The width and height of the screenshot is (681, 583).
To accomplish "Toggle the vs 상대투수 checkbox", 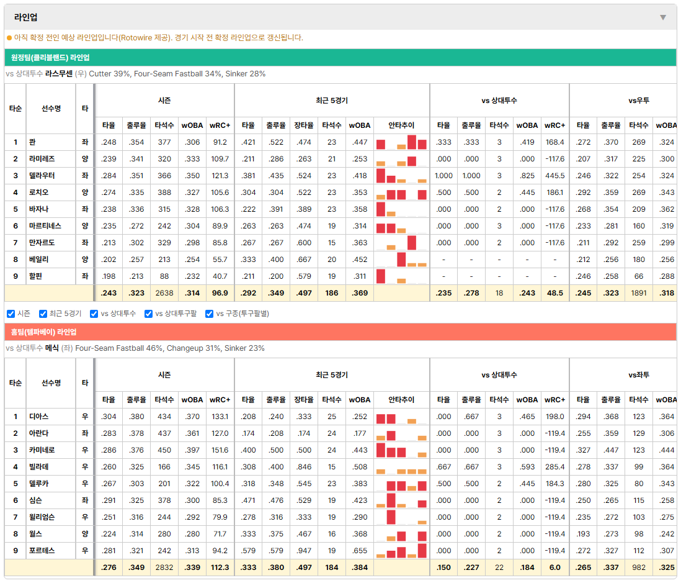I will [94, 314].
